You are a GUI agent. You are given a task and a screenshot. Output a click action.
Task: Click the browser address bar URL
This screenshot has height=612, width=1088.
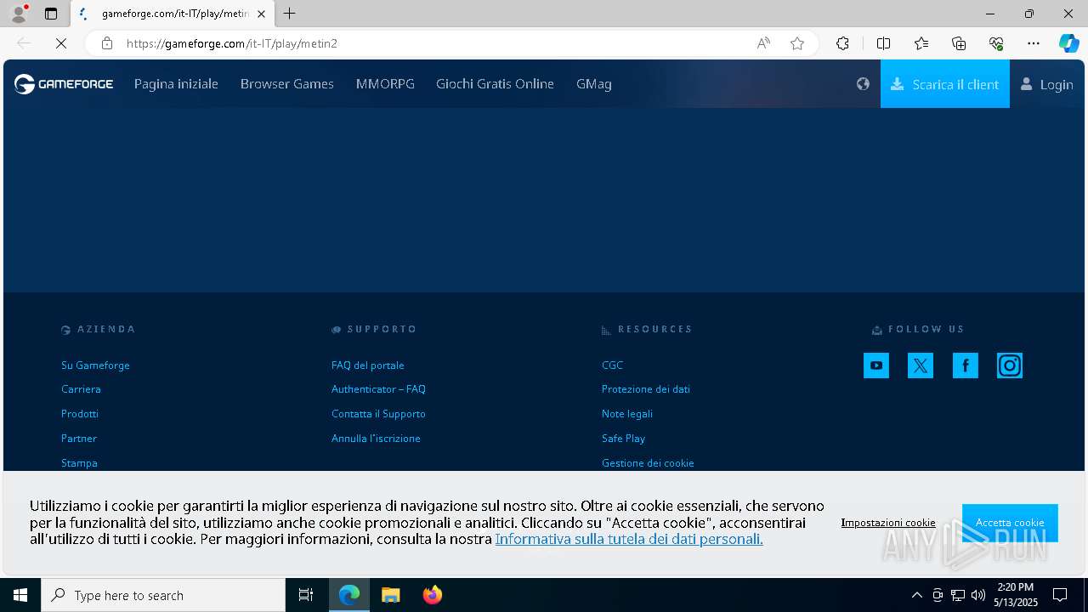point(232,43)
